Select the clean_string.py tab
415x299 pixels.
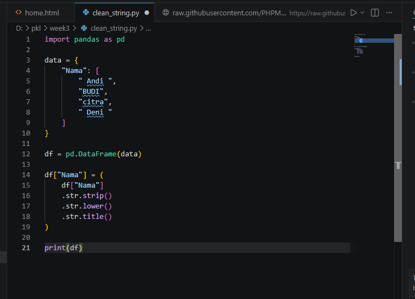[x=114, y=13]
